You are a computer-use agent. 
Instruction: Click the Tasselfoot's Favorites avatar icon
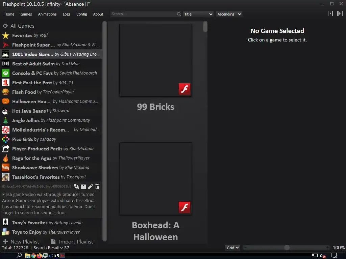coord(5,177)
